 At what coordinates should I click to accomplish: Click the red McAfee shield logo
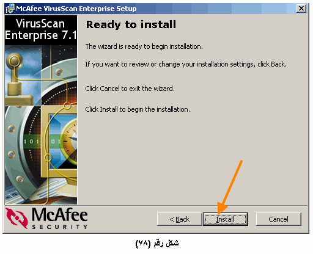pos(17,218)
